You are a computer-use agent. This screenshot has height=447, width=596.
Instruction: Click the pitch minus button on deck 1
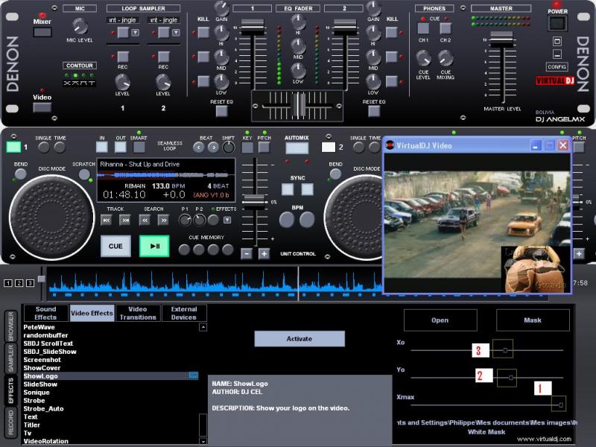(247, 253)
